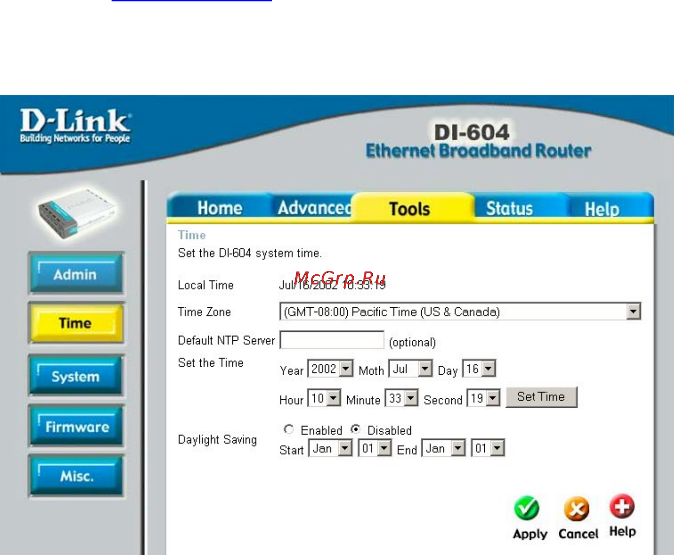The width and height of the screenshot is (674, 555).
Task: Open the Time section in sidebar
Action: 76,323
